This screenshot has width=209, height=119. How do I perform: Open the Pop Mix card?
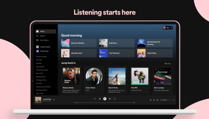[x=140, y=80]
